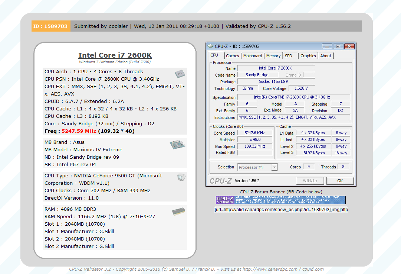Image resolution: width=401 pixels, height=274 pixels.
Task: Go to the SPD tab
Action: click(x=289, y=56)
